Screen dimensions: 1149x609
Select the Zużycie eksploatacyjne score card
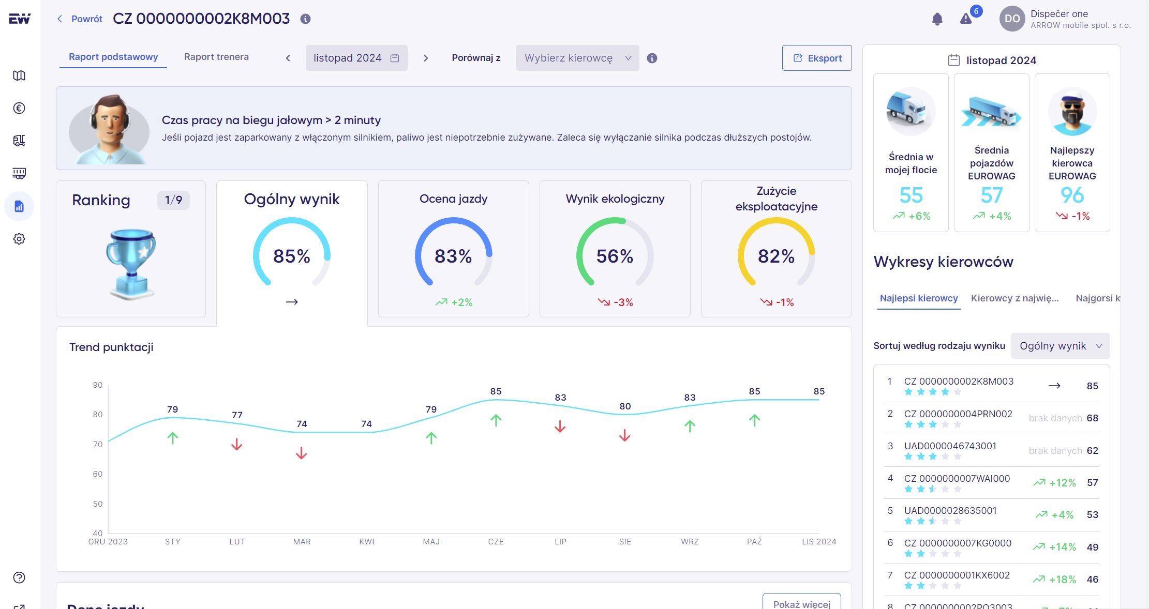(x=776, y=249)
